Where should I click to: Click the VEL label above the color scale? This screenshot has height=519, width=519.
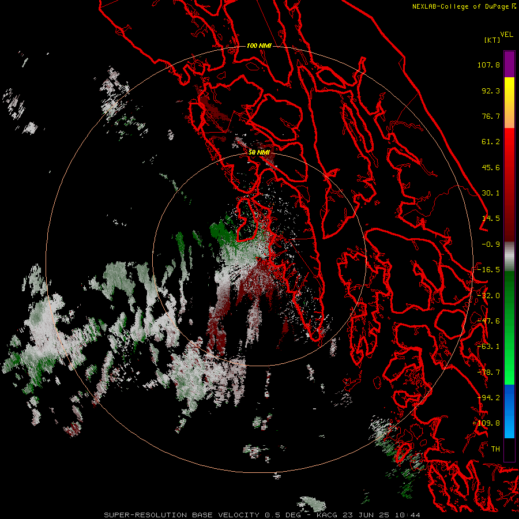(x=506, y=35)
